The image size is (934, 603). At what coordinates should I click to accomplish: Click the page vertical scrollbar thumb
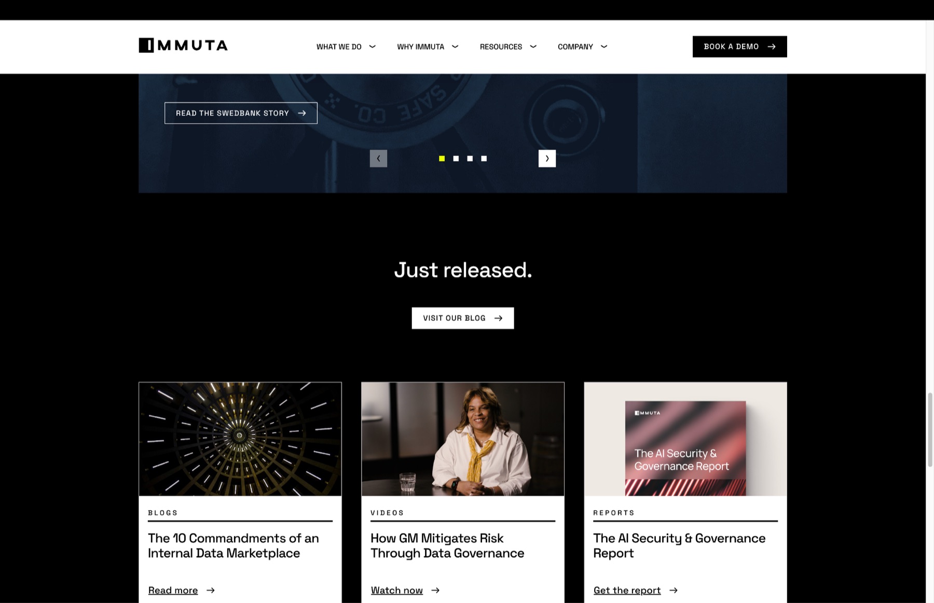click(930, 430)
